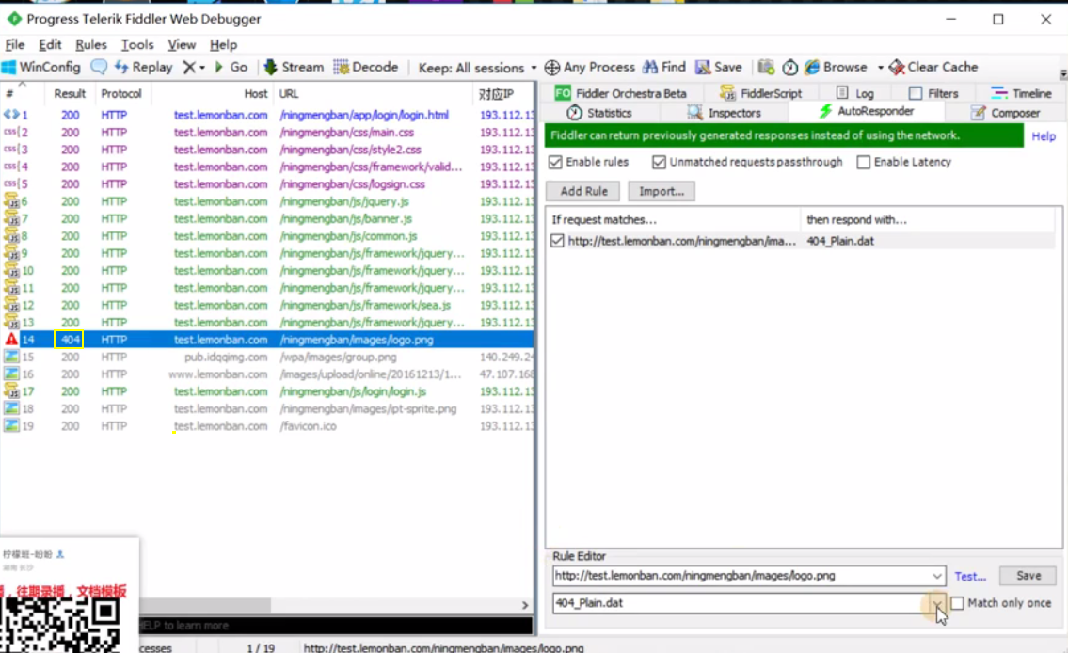Screen dimensions: 1068x653
Task: Open the File menu
Action: tap(15, 44)
